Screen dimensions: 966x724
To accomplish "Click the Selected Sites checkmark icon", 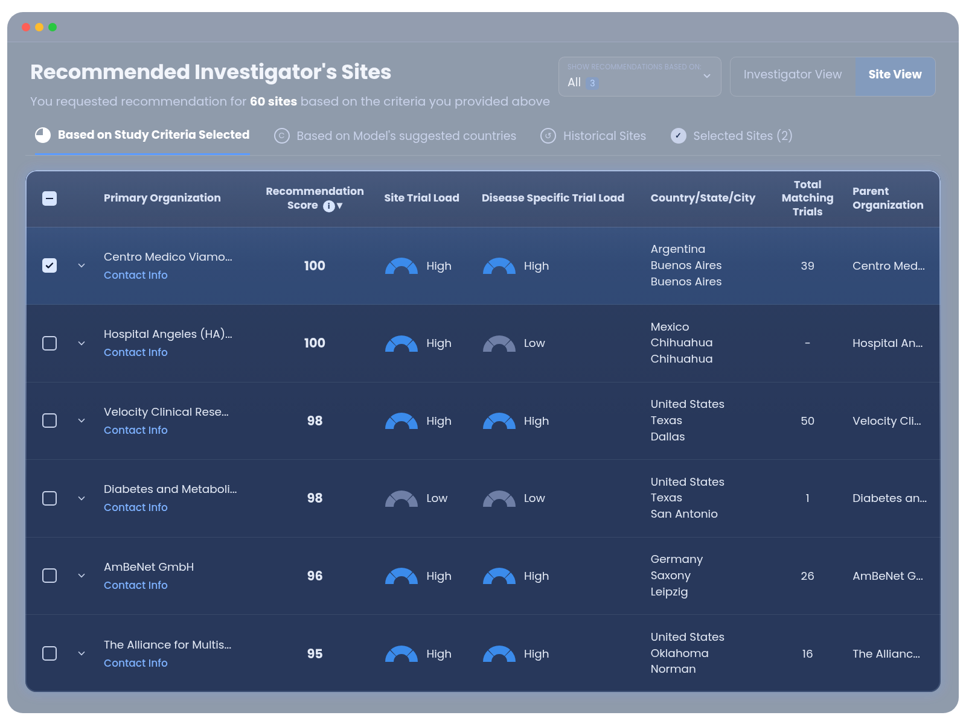I will (x=679, y=136).
